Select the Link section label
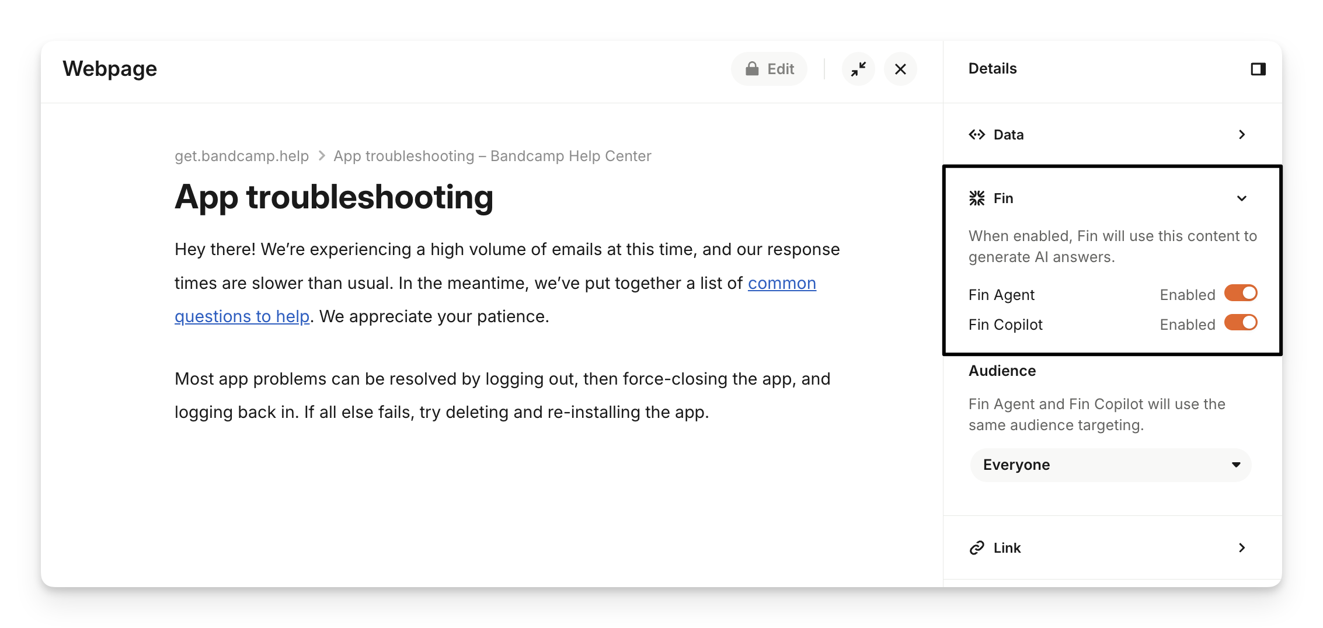The image size is (1323, 628). 1007,548
